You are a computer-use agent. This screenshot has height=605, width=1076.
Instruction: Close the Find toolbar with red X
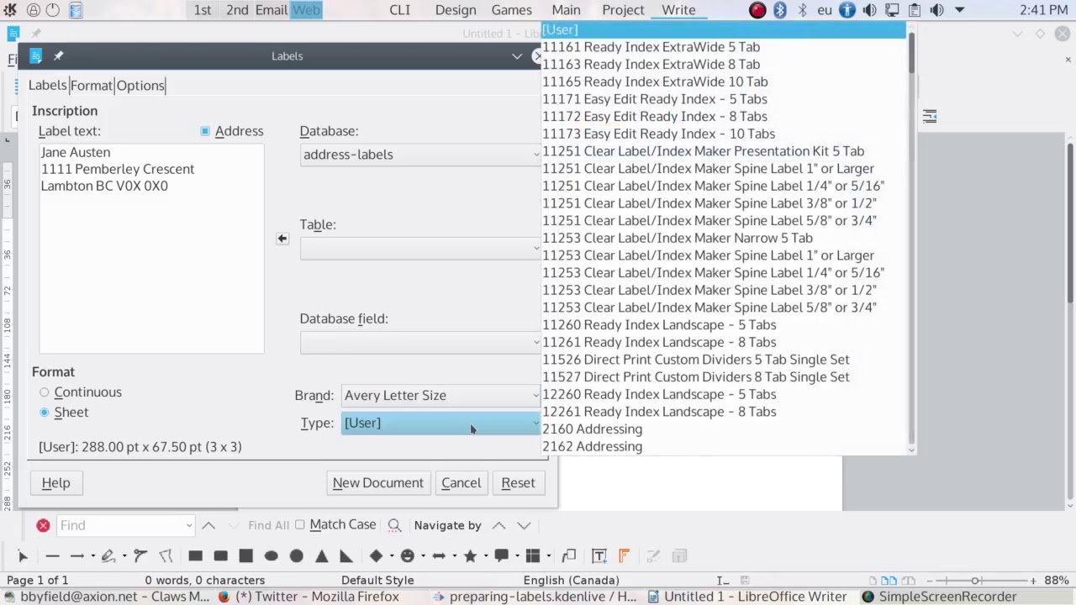43,525
